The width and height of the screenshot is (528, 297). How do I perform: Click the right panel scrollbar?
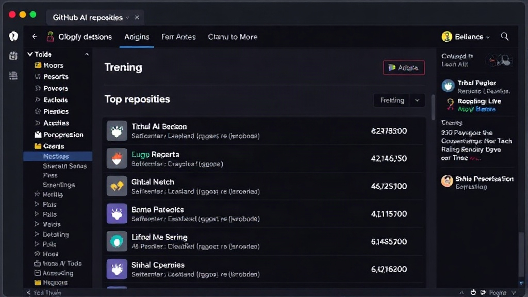coord(521,254)
